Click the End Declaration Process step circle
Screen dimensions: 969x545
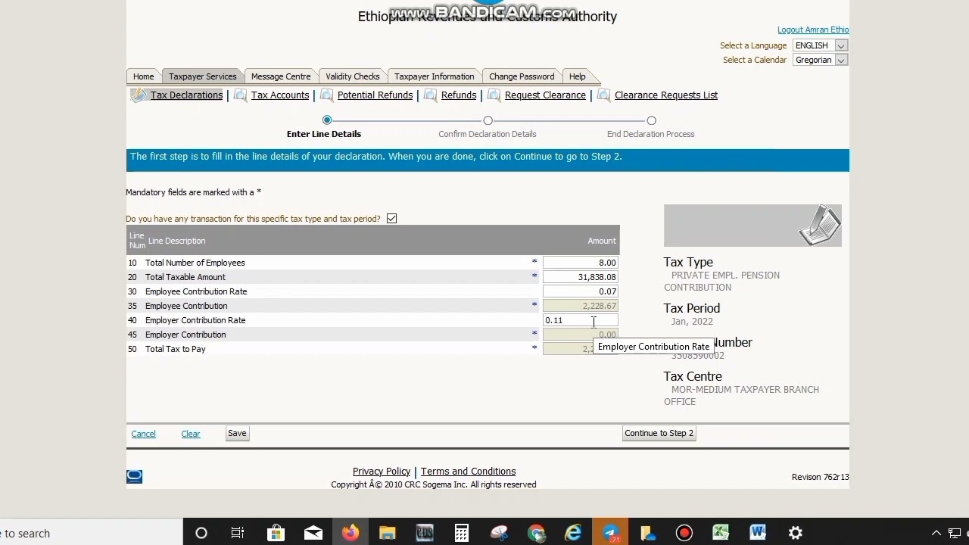651,120
